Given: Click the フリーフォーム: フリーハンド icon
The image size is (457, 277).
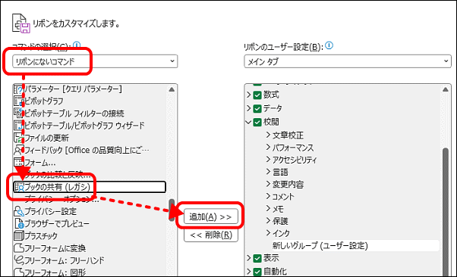Looking at the screenshot, I should click(19, 260).
